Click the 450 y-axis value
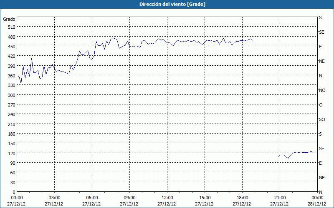Image resolution: width=334 pixels, height=208 pixels. [12, 47]
